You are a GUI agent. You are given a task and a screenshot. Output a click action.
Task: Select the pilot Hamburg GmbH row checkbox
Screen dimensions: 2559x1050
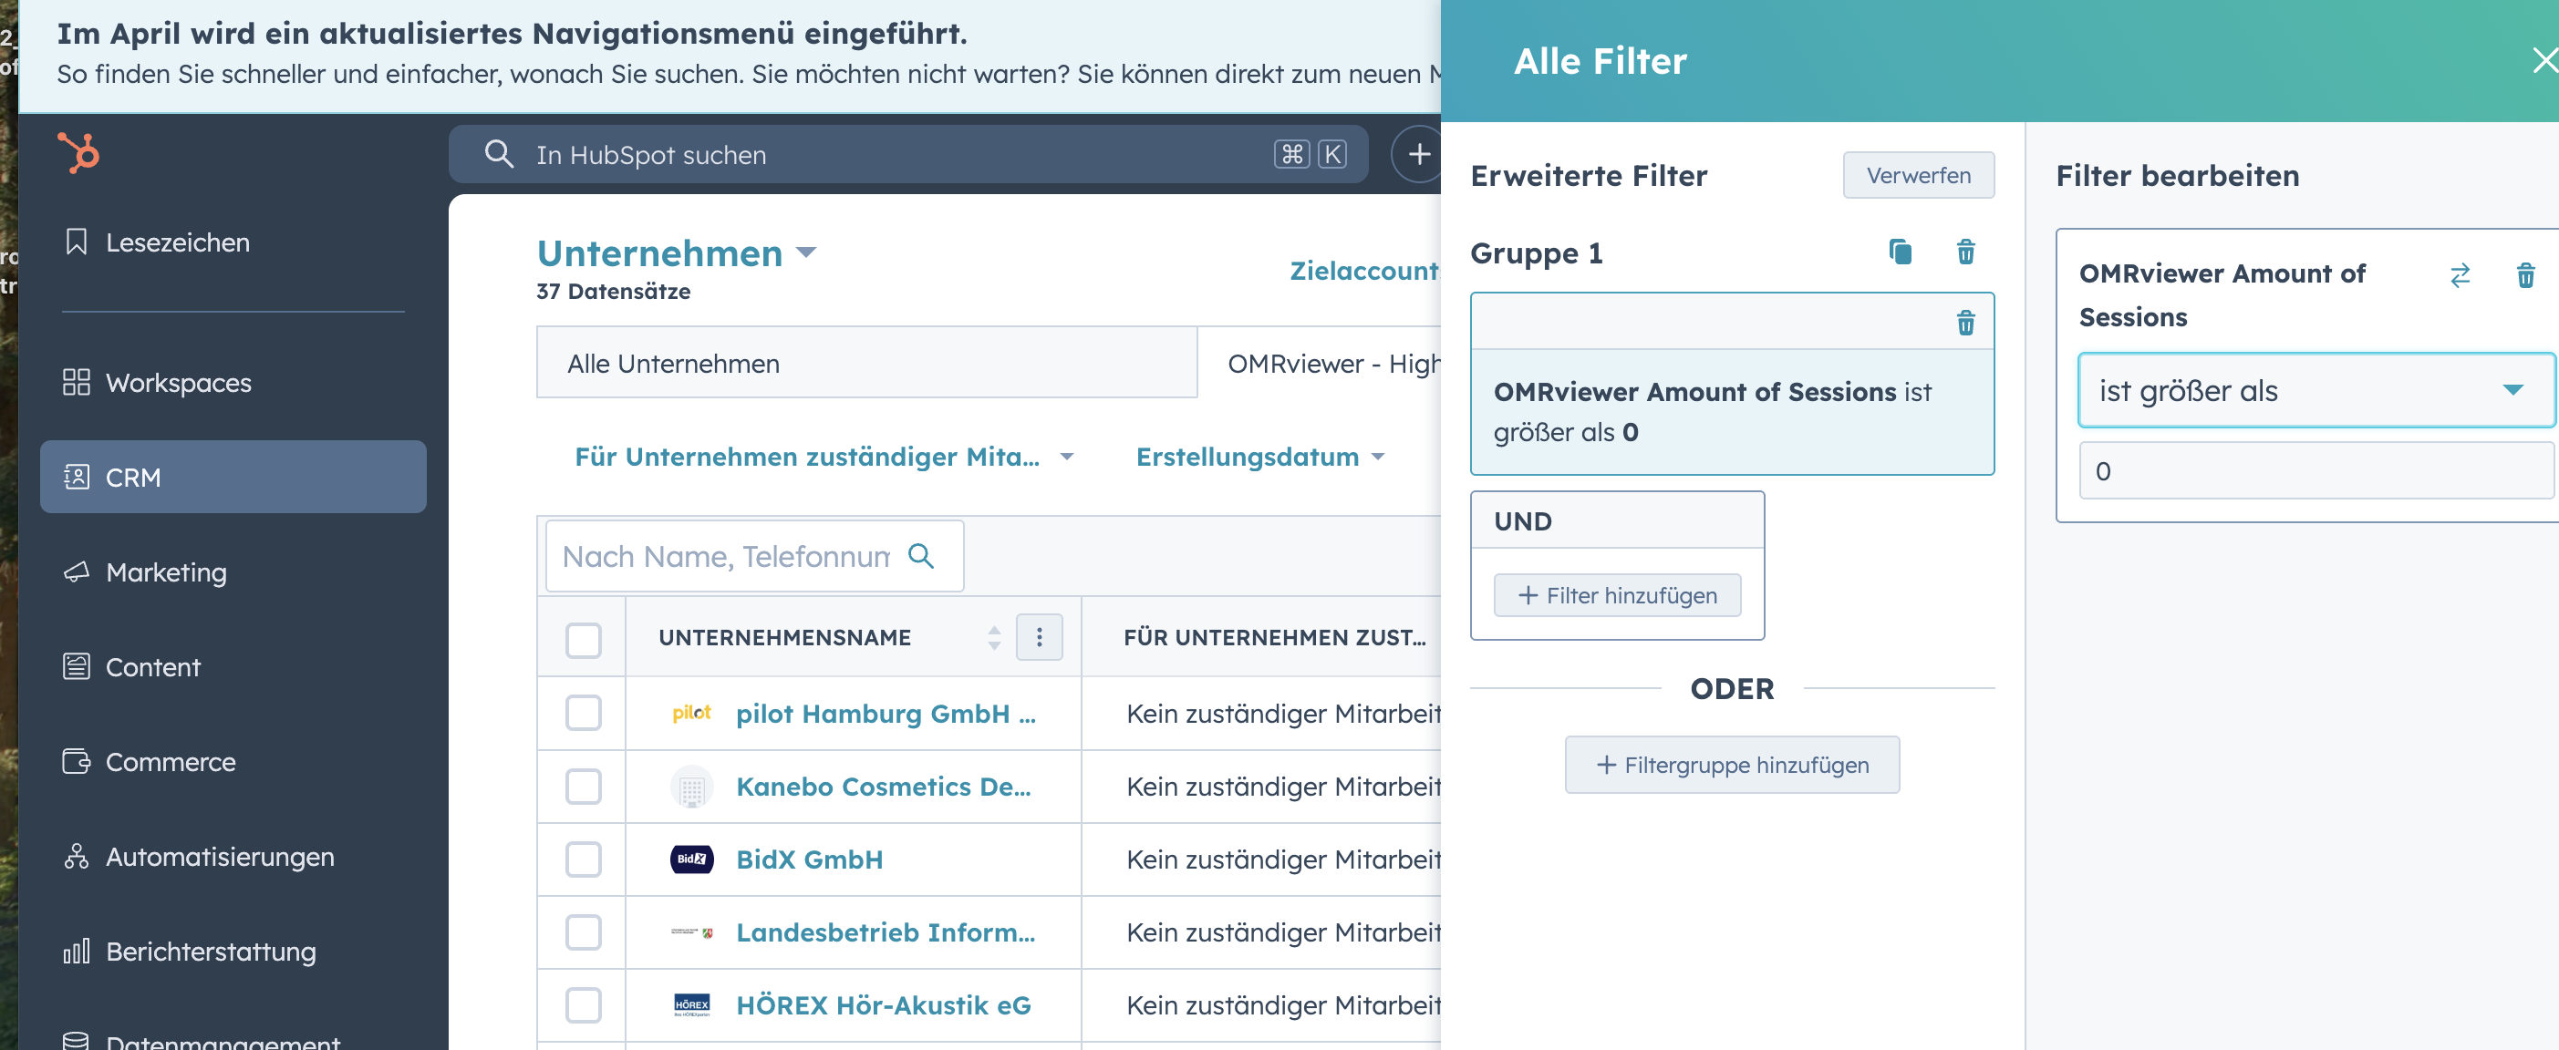(x=583, y=713)
